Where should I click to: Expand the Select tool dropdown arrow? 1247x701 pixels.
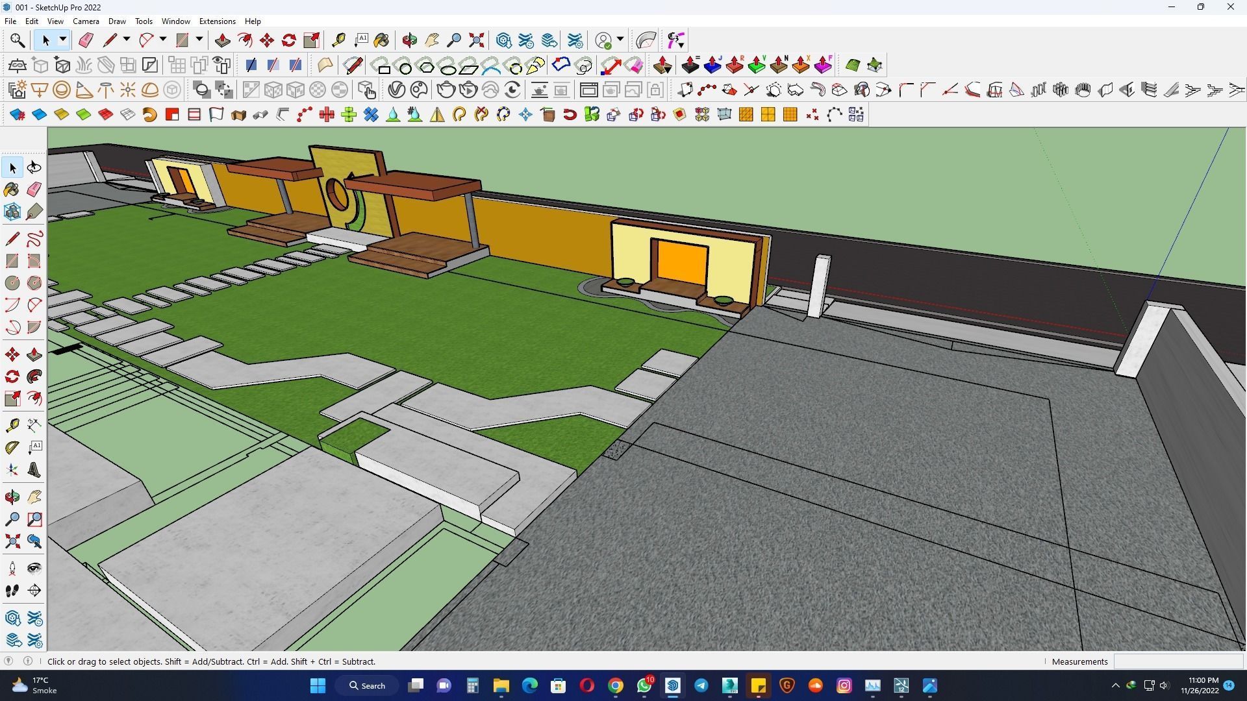click(62, 40)
